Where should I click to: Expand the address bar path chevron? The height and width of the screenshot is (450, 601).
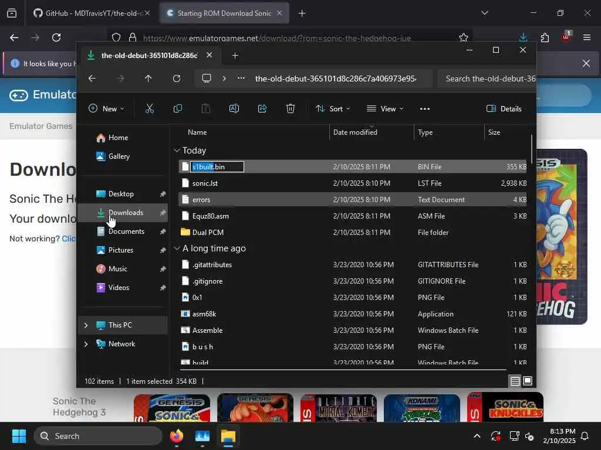[x=224, y=79]
